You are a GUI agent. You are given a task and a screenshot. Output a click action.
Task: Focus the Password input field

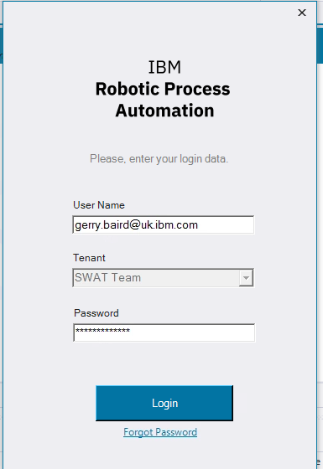164,332
